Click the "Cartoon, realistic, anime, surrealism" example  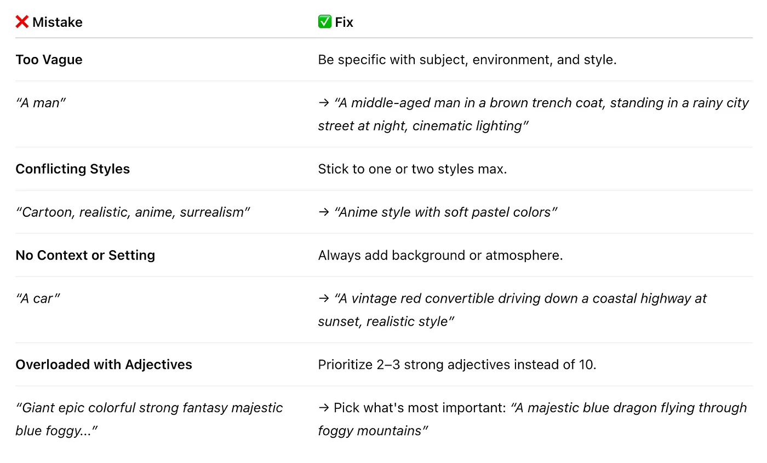133,212
